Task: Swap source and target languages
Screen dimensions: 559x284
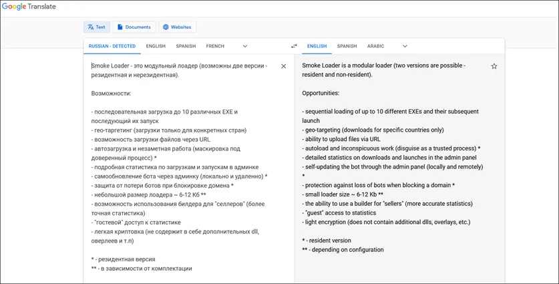Action: [x=294, y=46]
